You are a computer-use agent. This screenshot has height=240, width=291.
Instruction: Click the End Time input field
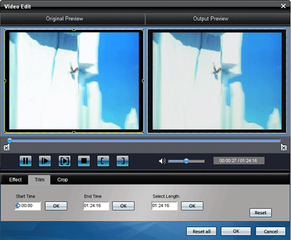pyautogui.click(x=96, y=206)
